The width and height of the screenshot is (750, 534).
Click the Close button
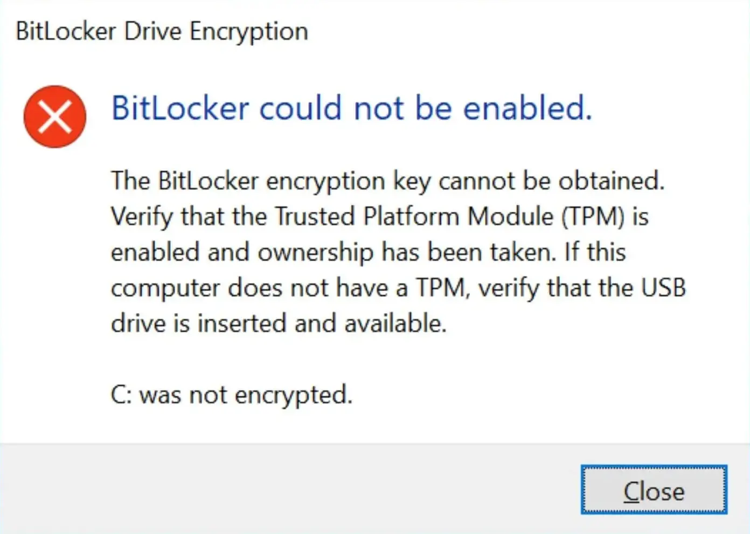tap(654, 490)
